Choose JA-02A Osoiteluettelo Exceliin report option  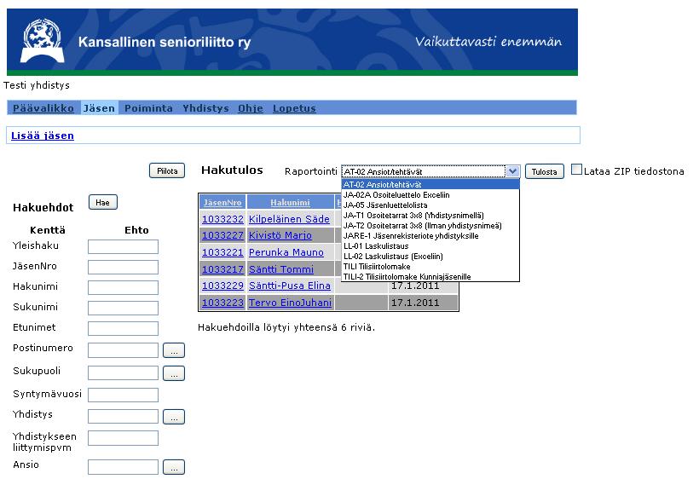[x=430, y=194]
